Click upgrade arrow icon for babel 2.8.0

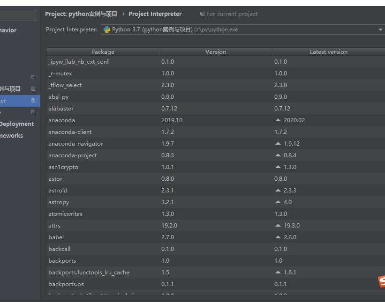coord(278,237)
